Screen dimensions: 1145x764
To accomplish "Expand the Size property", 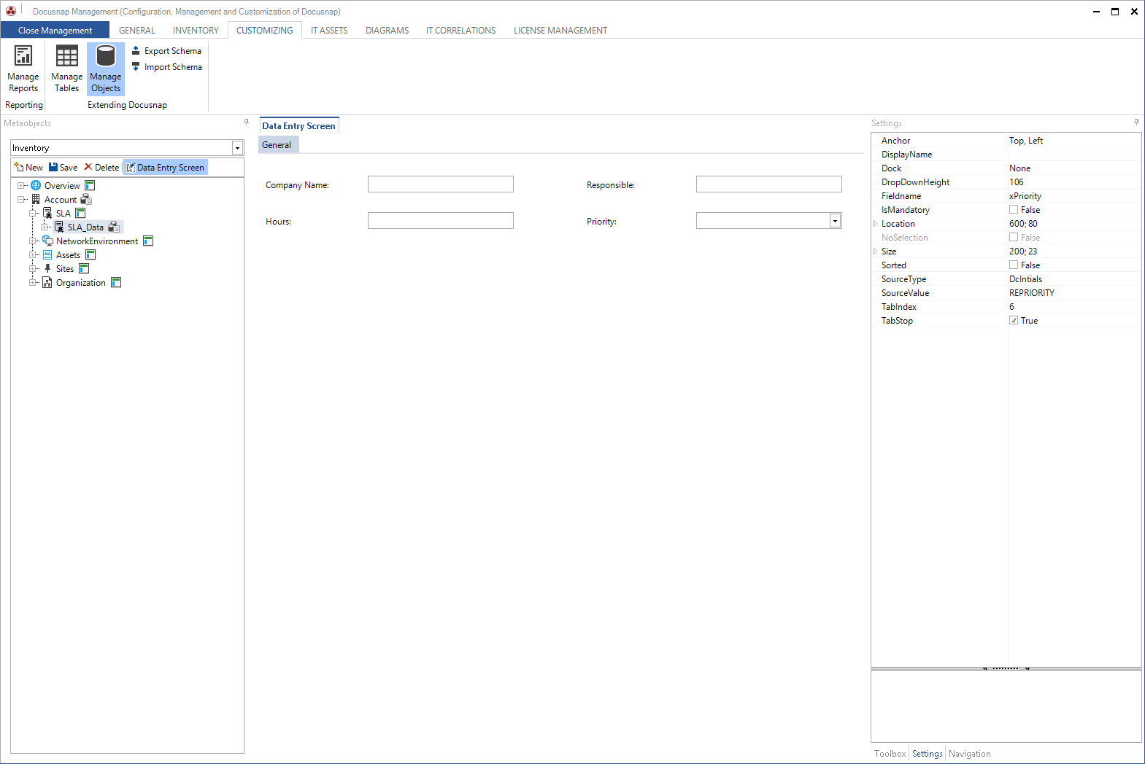I will pos(875,252).
